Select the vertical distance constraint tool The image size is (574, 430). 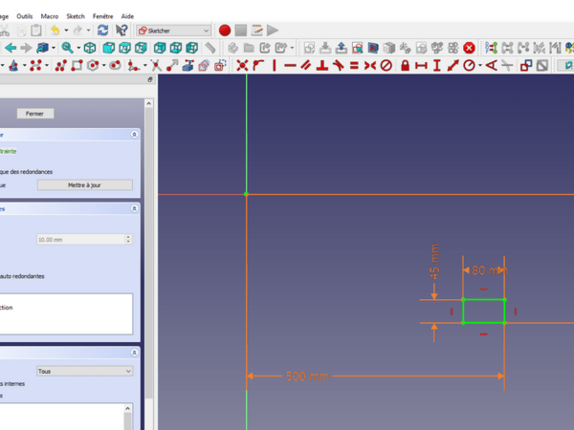437,65
